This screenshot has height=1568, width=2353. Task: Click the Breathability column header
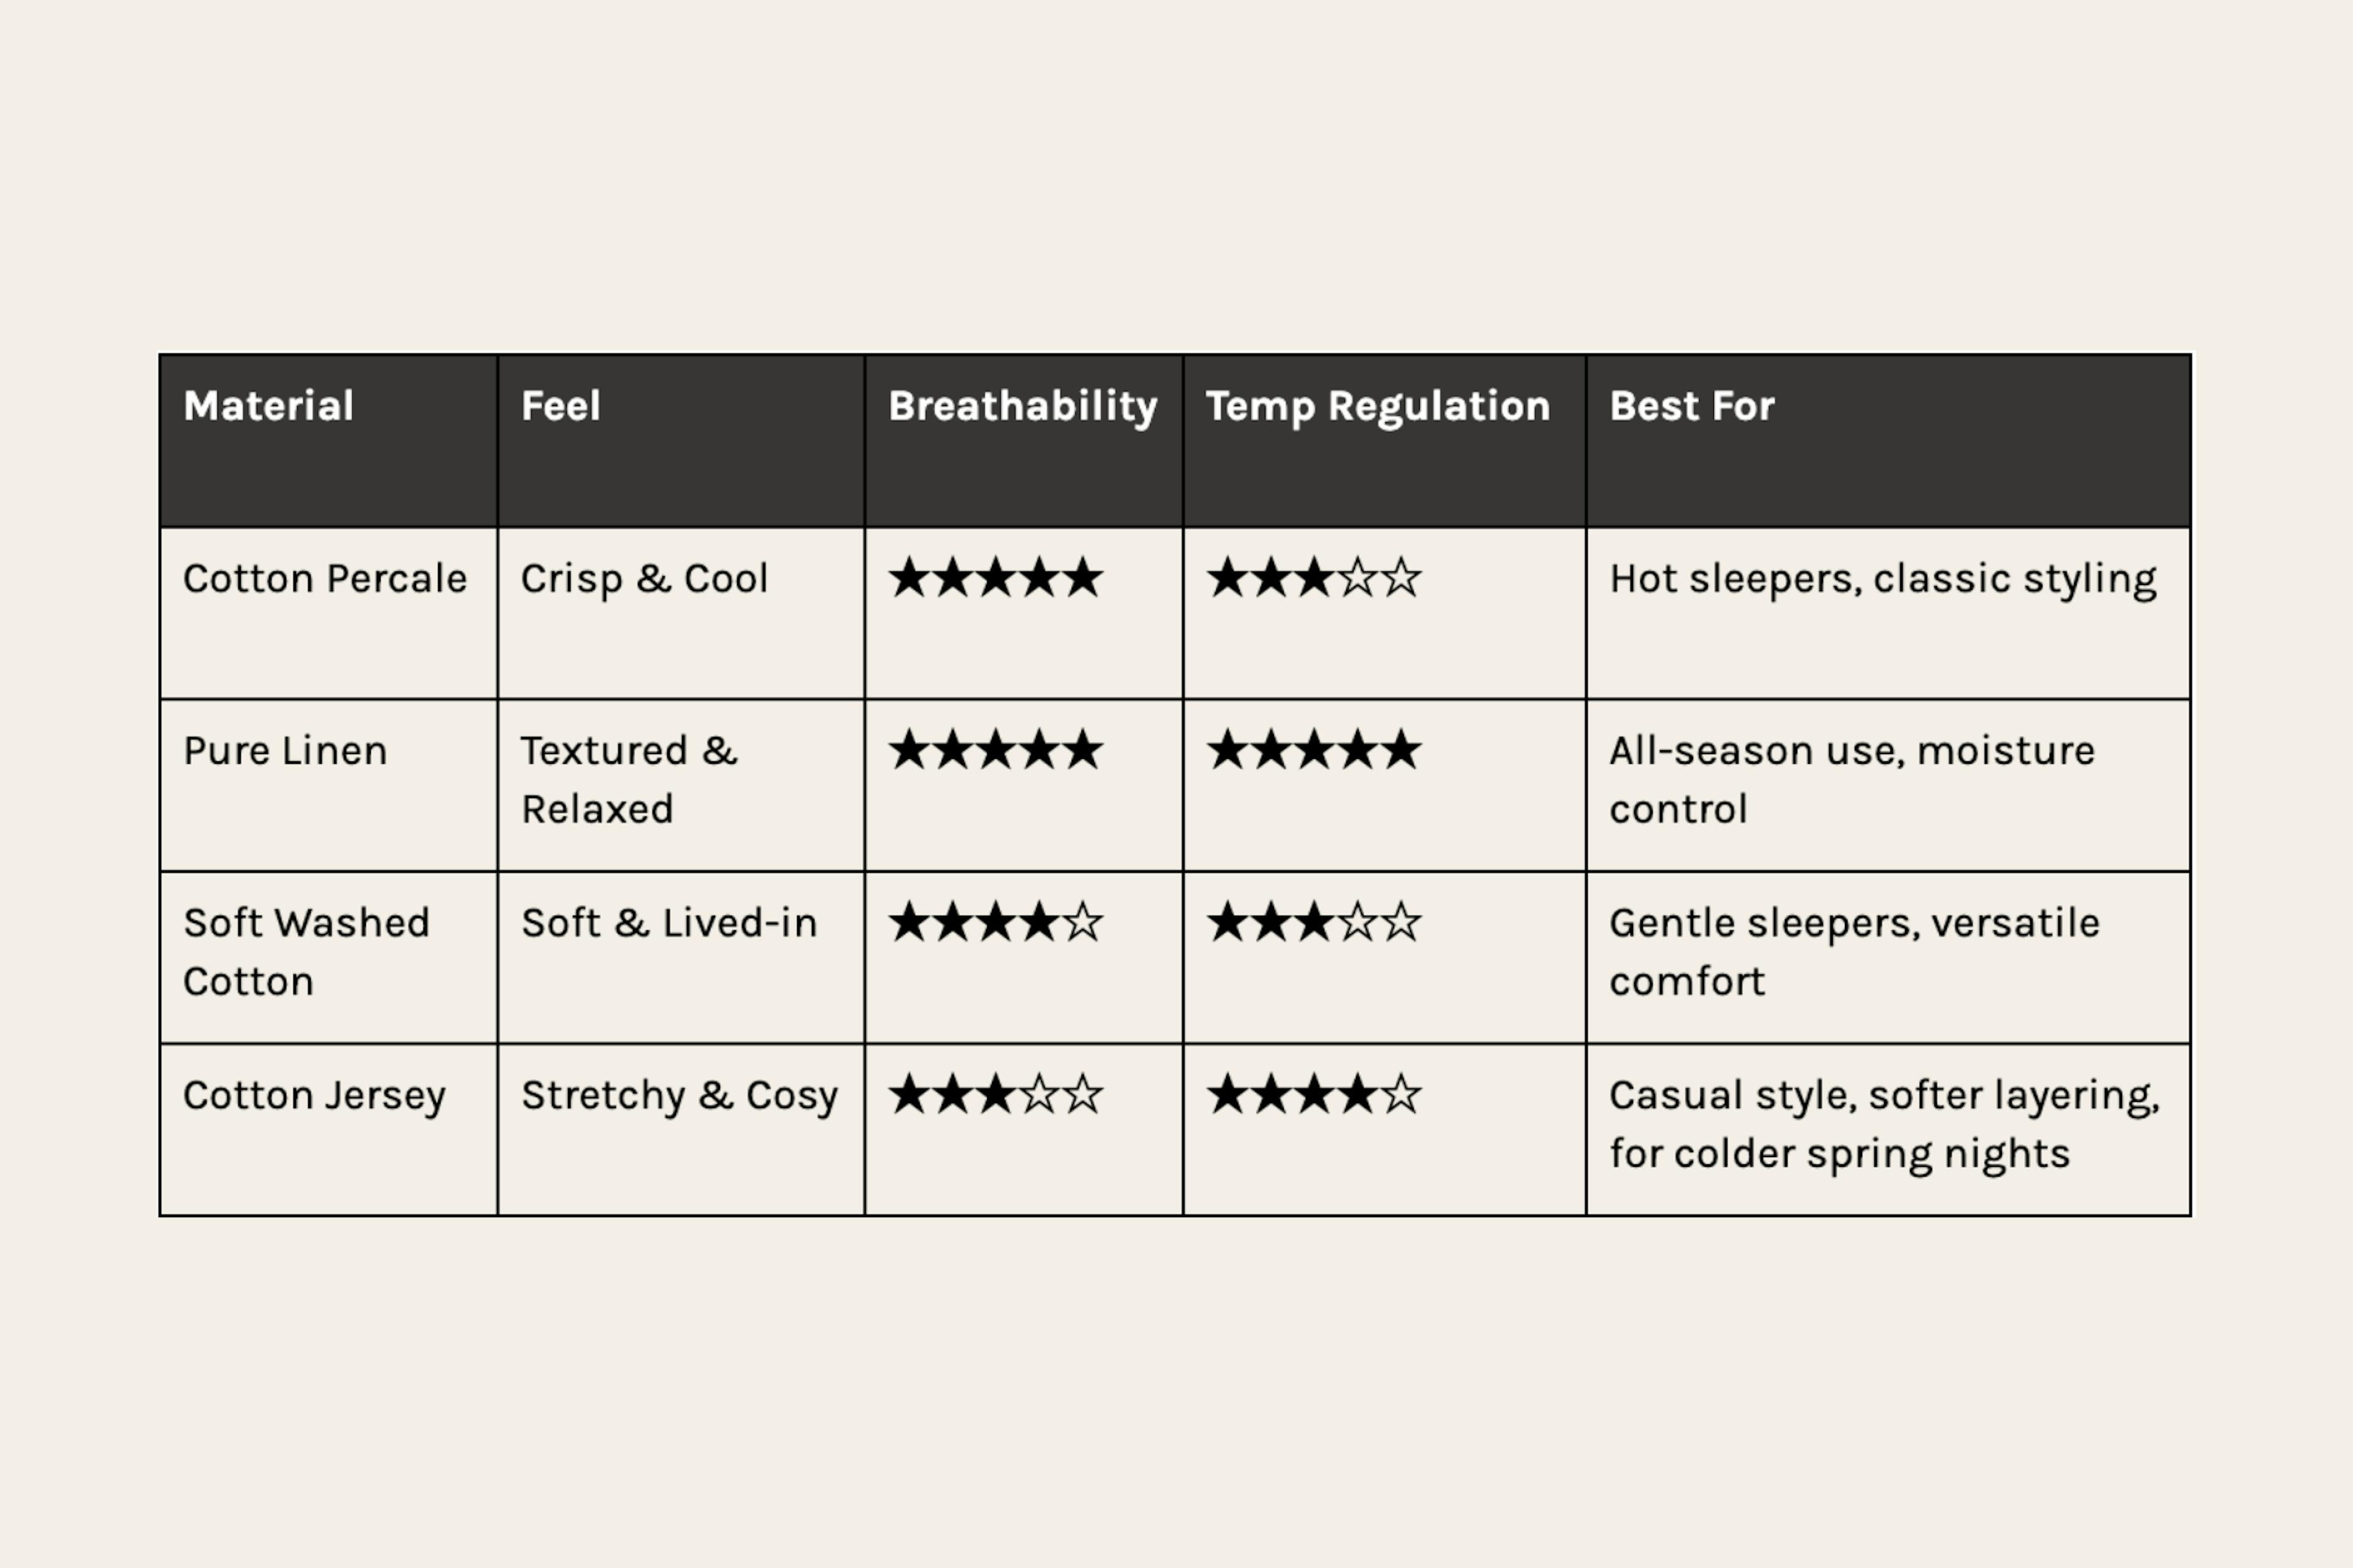[1023, 406]
